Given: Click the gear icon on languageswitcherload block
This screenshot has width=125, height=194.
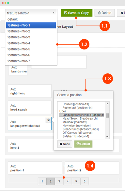Looking at the screenshot, I should tap(48, 120).
